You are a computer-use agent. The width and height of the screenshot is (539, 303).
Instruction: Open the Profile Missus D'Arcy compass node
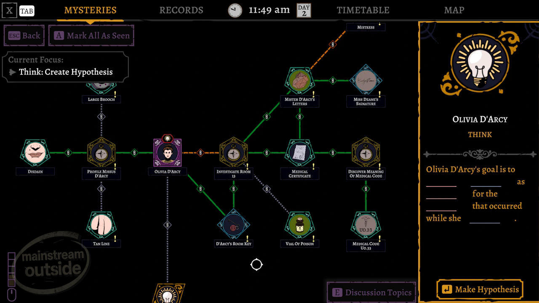[x=101, y=153]
